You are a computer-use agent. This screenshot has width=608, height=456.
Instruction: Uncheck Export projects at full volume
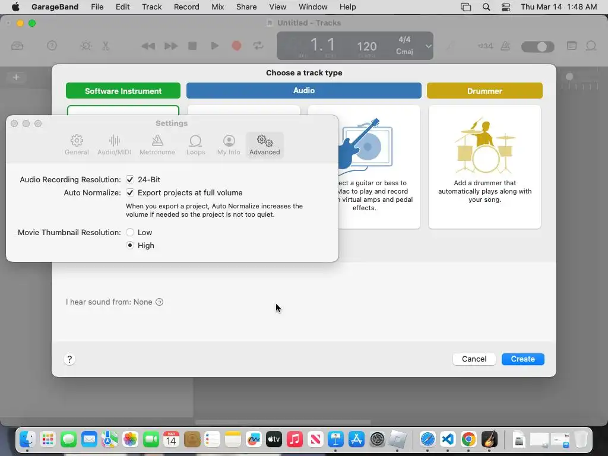tap(130, 193)
